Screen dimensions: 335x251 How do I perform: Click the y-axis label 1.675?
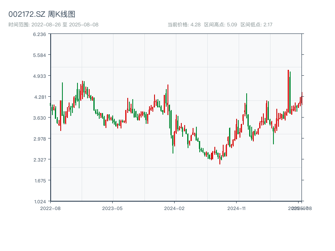click(x=40, y=181)
